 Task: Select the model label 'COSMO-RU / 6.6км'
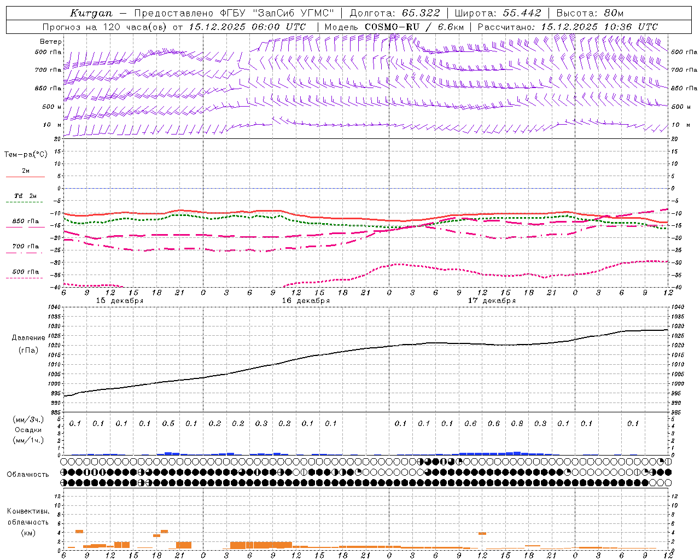[x=415, y=27]
